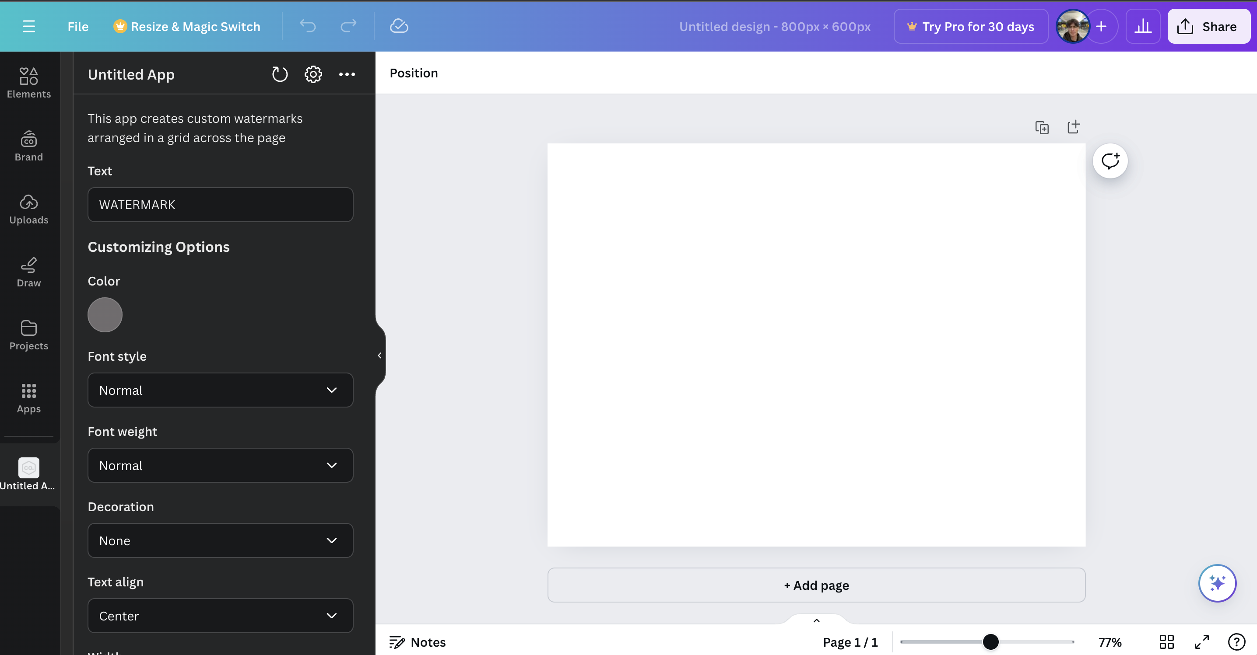This screenshot has height=655, width=1257.
Task: Click the Share button
Action: point(1208,26)
